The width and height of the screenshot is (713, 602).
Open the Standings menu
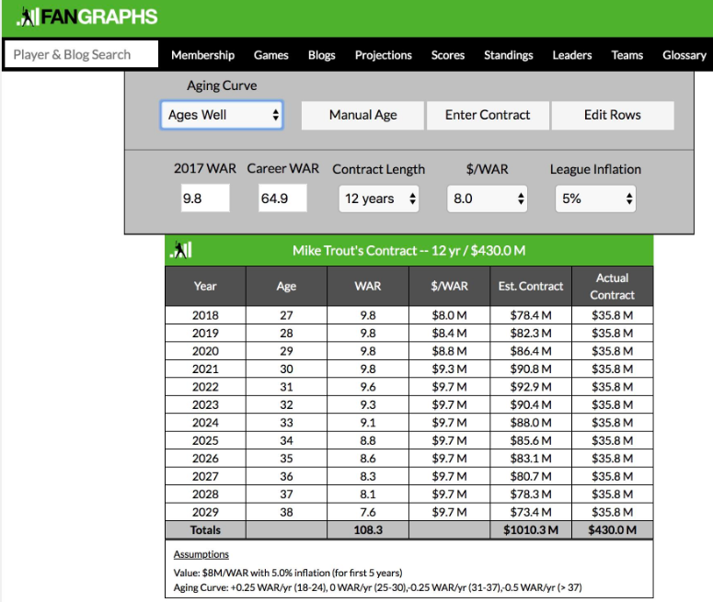point(509,55)
